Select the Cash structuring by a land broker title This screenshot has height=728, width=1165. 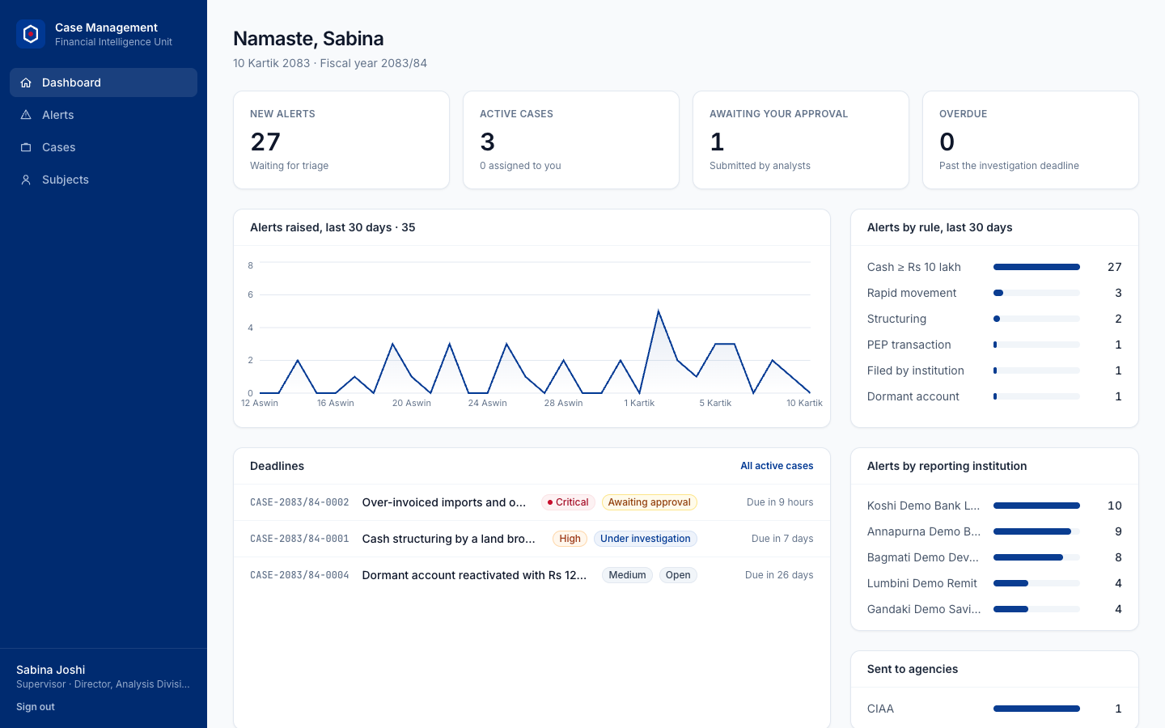(449, 539)
